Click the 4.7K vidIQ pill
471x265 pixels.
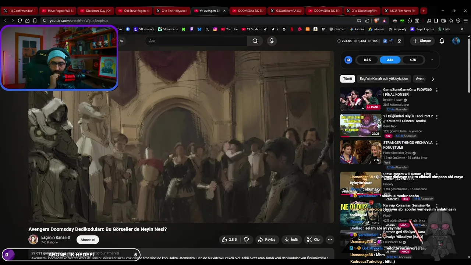(x=413, y=60)
